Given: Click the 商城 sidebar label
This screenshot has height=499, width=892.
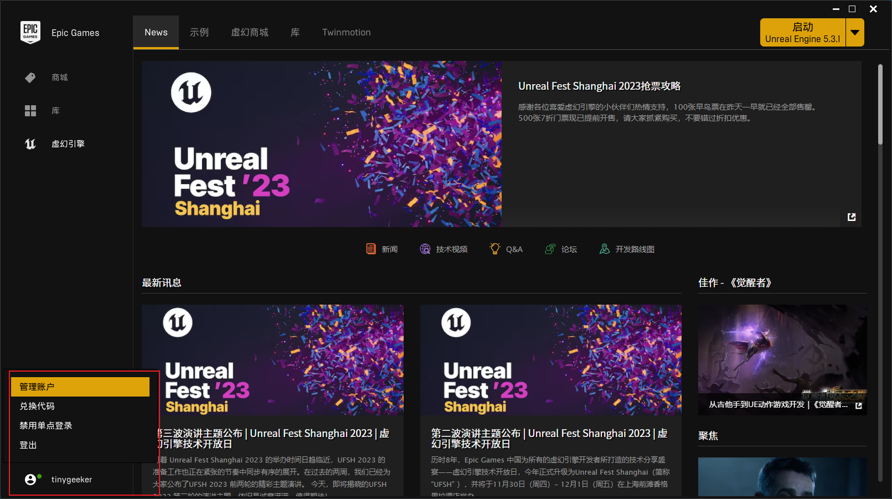Looking at the screenshot, I should coord(60,78).
